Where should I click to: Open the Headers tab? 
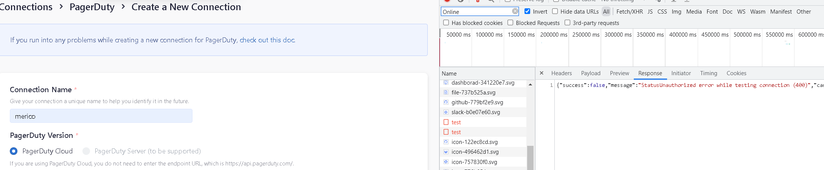562,73
